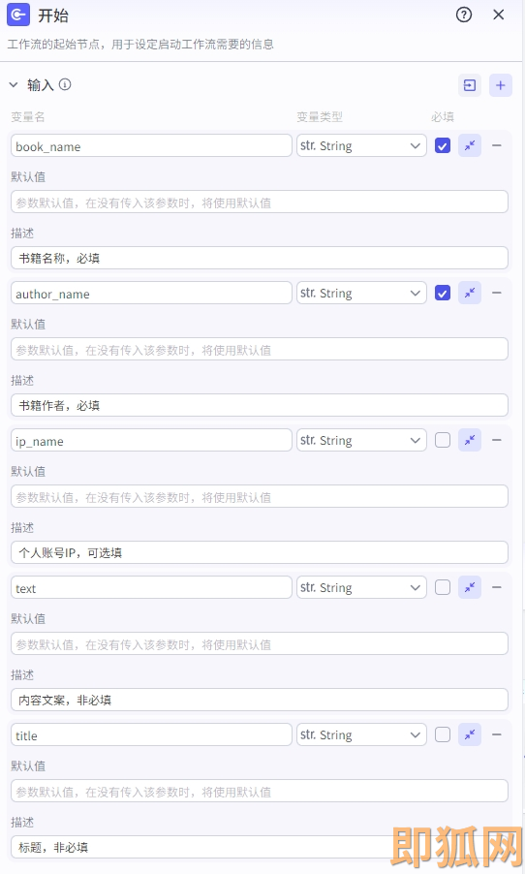Enable required checkbox for ip_name
Viewport: 525px width, 874px height.
[x=443, y=440]
